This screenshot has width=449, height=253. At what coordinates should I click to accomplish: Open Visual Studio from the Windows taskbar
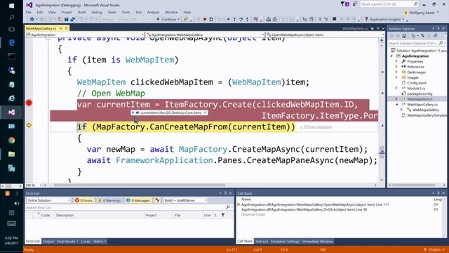11,112
